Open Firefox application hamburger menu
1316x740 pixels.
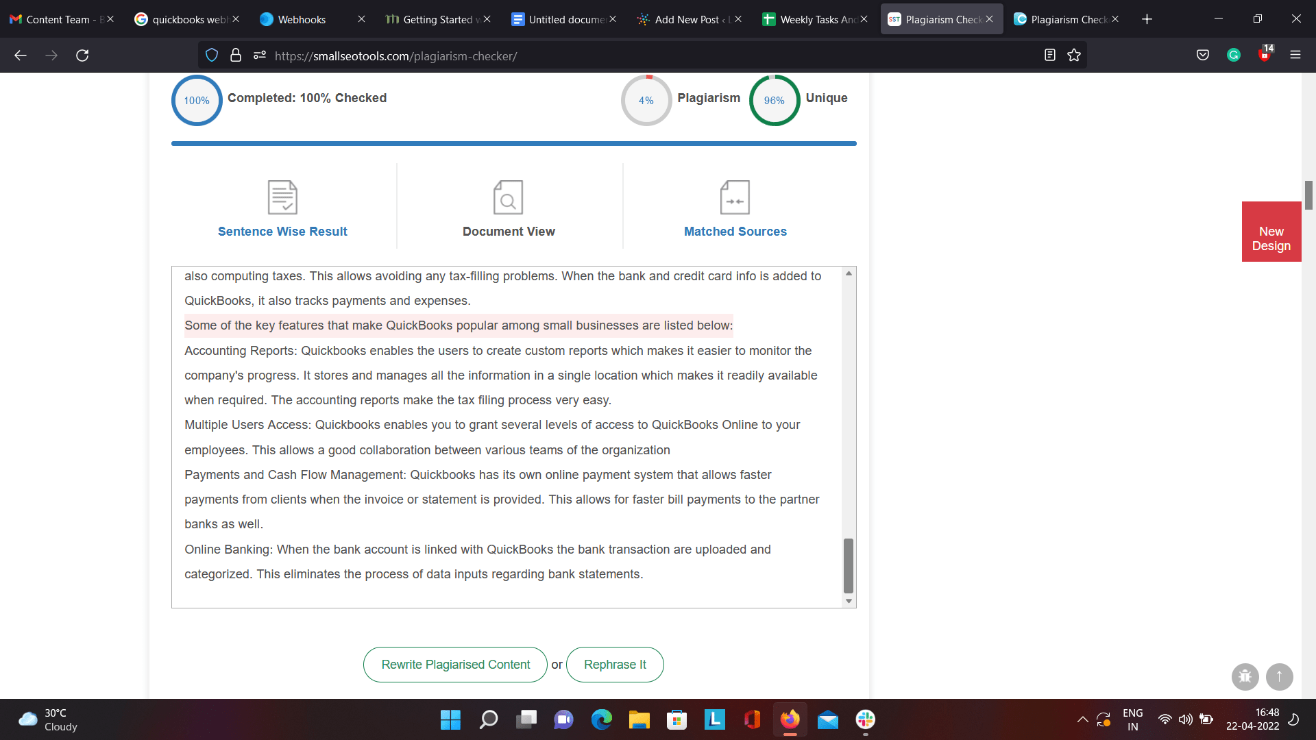(x=1295, y=56)
